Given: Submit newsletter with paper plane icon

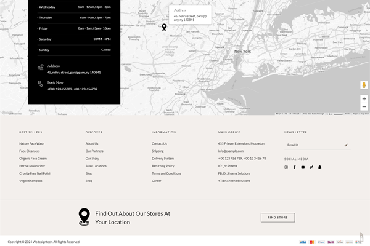Looking at the screenshot, I should (346, 145).
